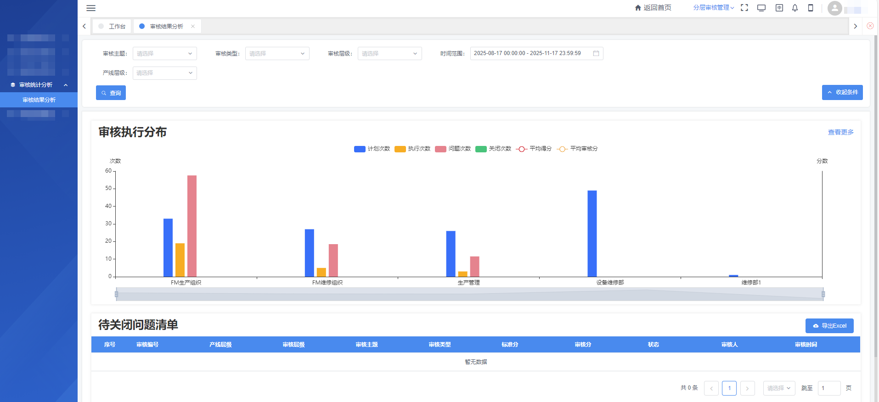This screenshot has height=402, width=879.
Task: Click the monitor display icon
Action: click(x=761, y=8)
